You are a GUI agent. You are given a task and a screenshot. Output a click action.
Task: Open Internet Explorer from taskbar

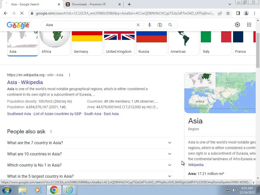click(69, 190)
